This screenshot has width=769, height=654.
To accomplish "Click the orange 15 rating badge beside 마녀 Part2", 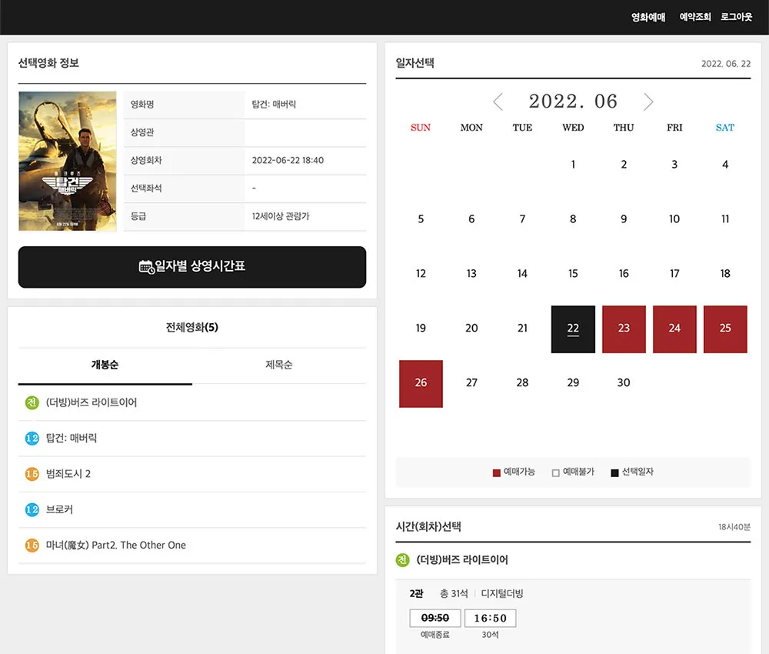I will click(x=32, y=546).
